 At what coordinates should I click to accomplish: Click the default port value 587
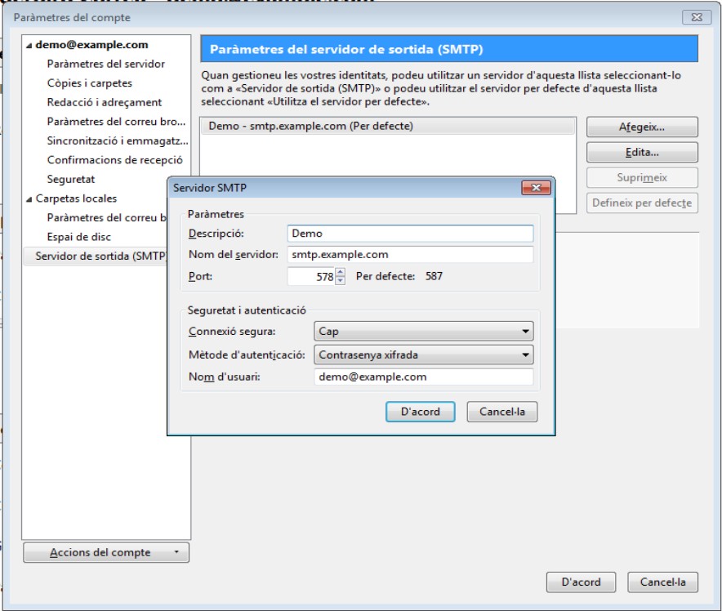tap(434, 276)
